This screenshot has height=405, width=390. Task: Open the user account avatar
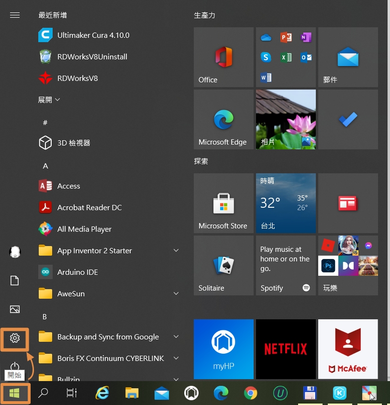[x=15, y=252]
